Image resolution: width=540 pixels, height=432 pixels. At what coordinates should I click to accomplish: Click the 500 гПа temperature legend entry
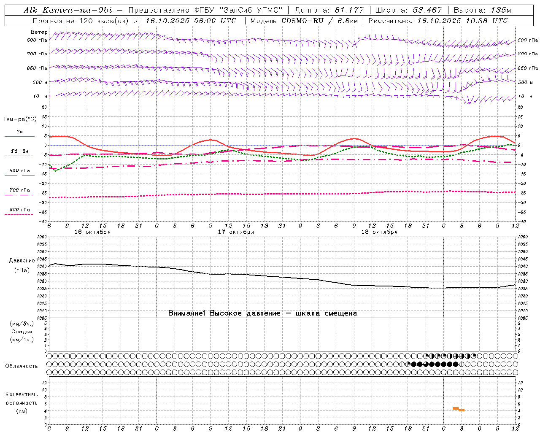click(x=19, y=210)
